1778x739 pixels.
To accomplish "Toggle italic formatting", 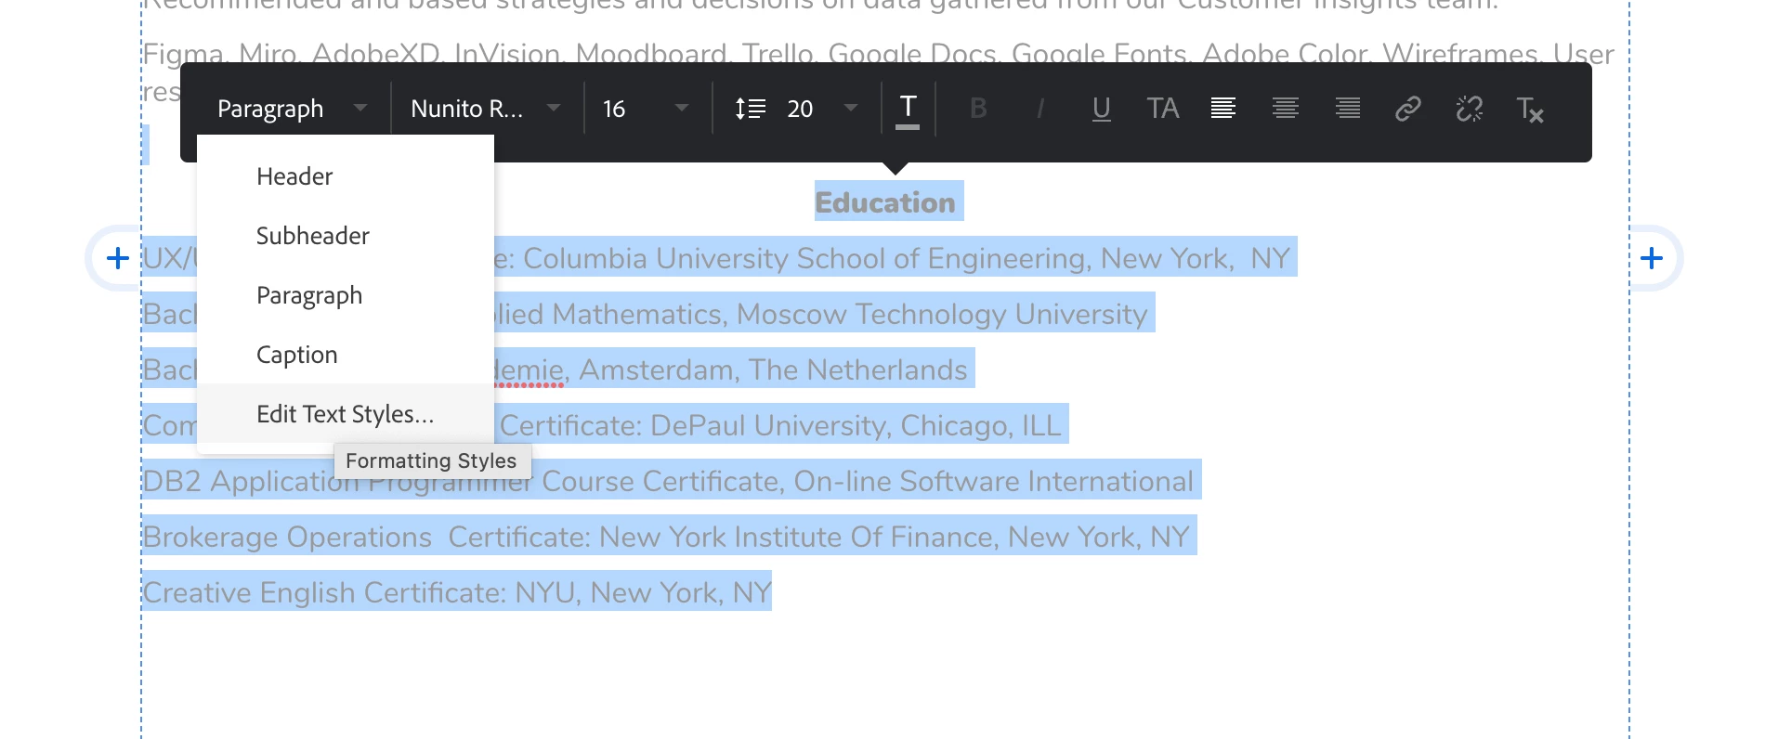I will tap(1039, 110).
